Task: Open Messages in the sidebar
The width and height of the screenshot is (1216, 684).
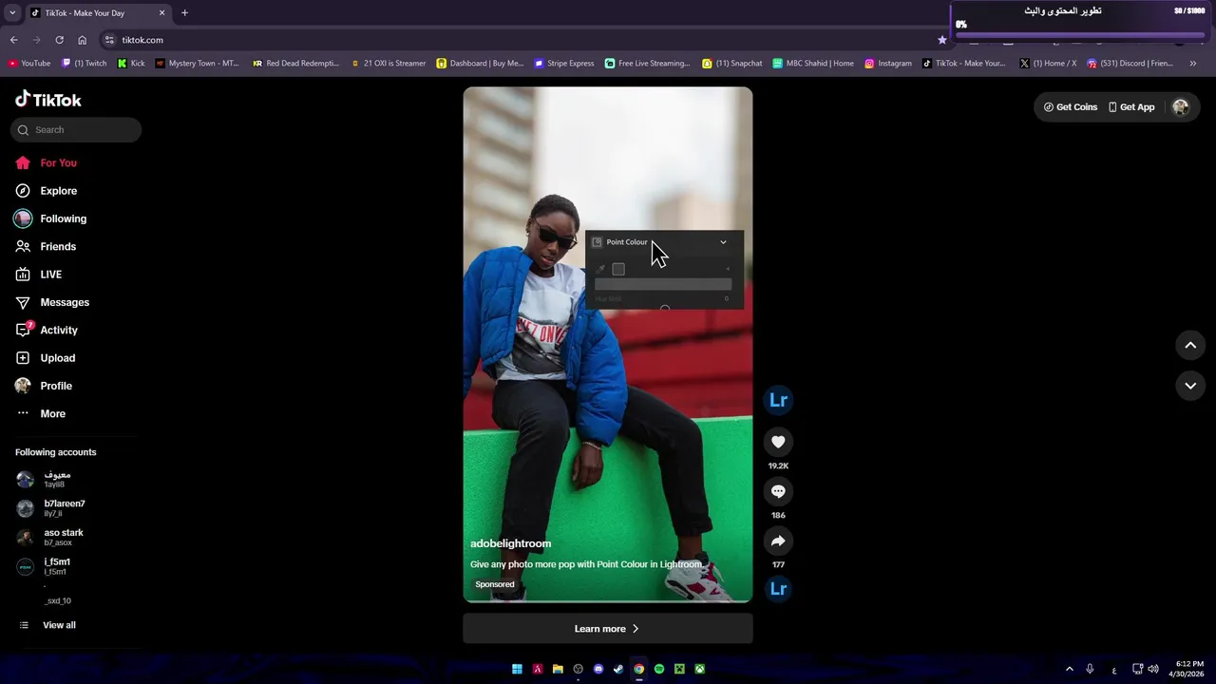Action: (64, 302)
